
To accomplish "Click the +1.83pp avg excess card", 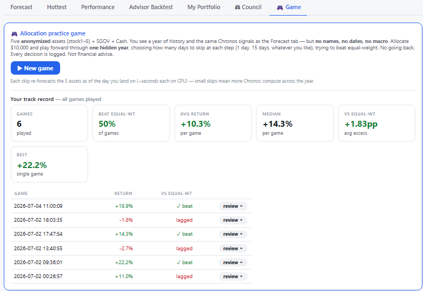I will coord(377,123).
